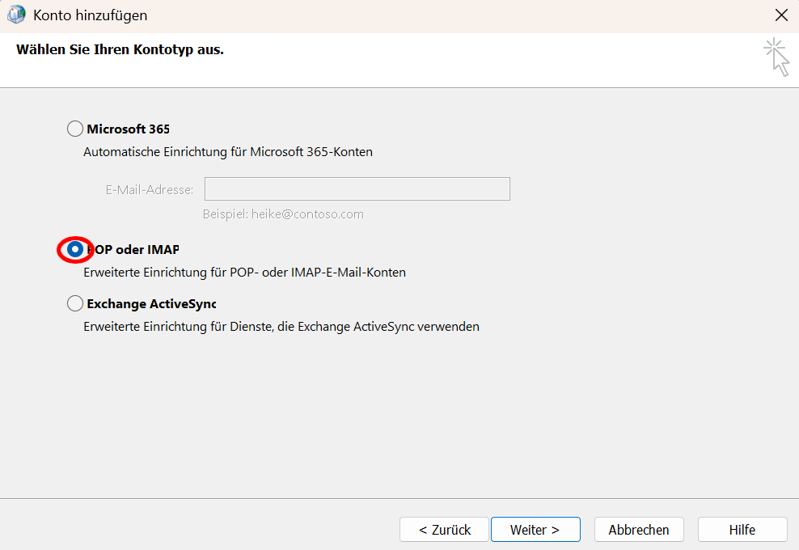
Task: Click the Exchange ActiveSync label text
Action: (151, 304)
